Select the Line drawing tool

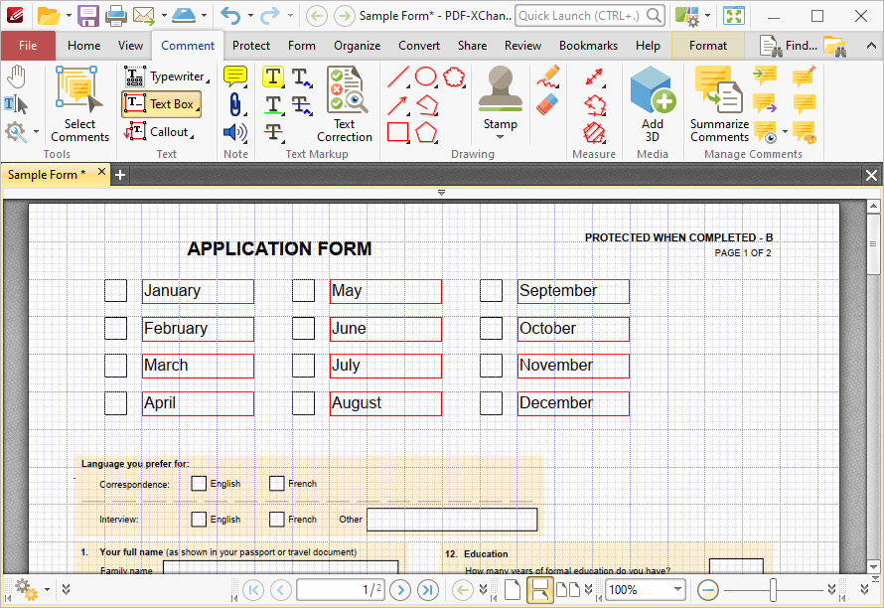pos(398,76)
